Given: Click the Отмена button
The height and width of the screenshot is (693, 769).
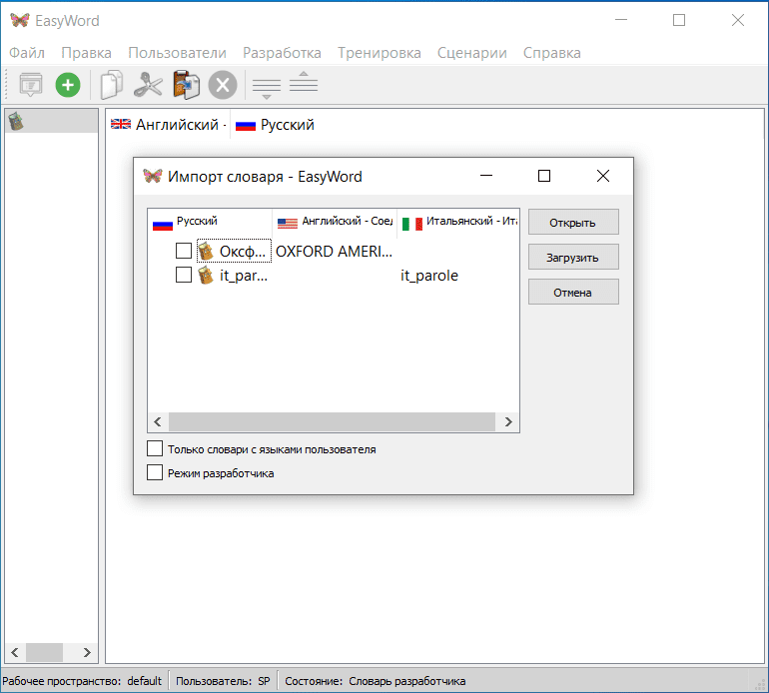Looking at the screenshot, I should point(573,292).
